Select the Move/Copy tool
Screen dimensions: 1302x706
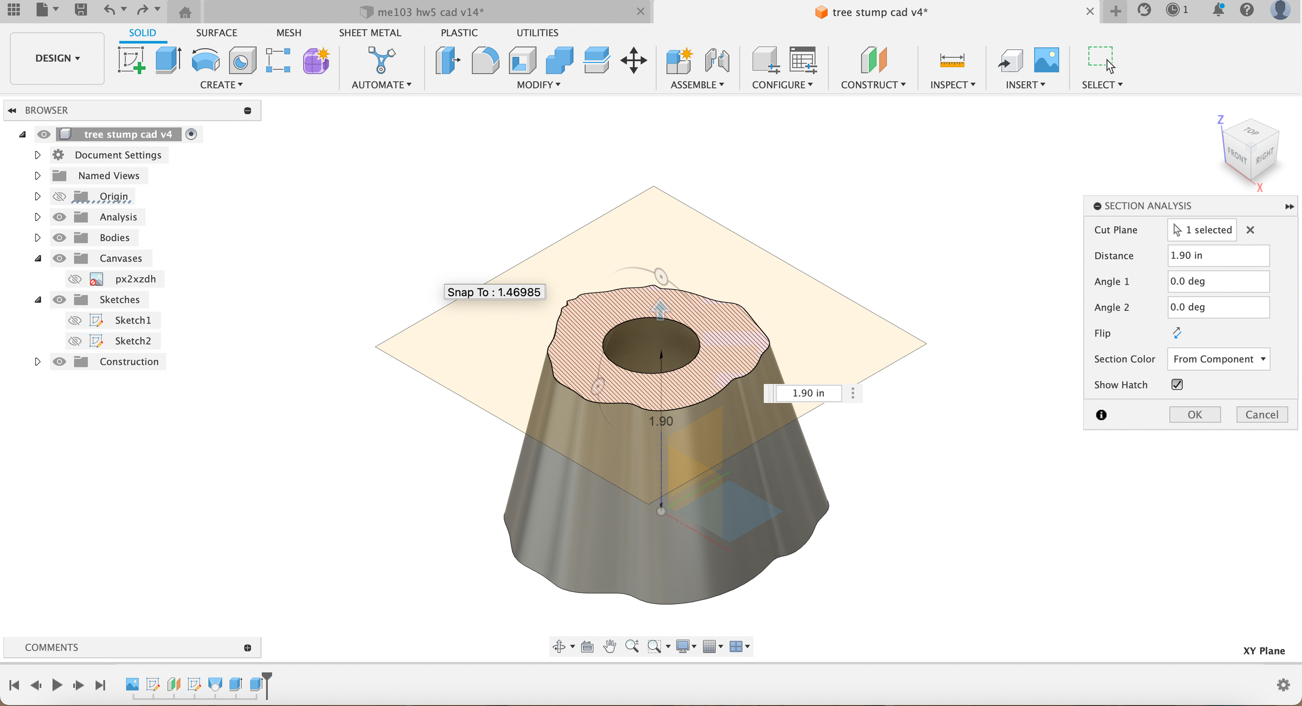[x=633, y=60]
